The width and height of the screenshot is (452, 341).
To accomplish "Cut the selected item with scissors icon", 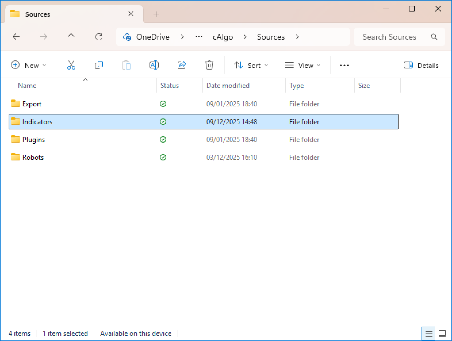I will point(71,65).
